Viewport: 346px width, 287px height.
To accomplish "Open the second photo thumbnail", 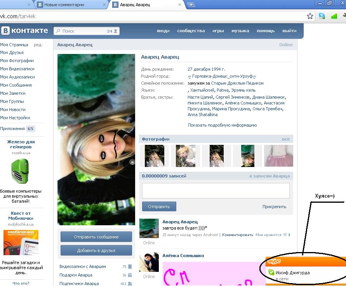I will tap(186, 156).
